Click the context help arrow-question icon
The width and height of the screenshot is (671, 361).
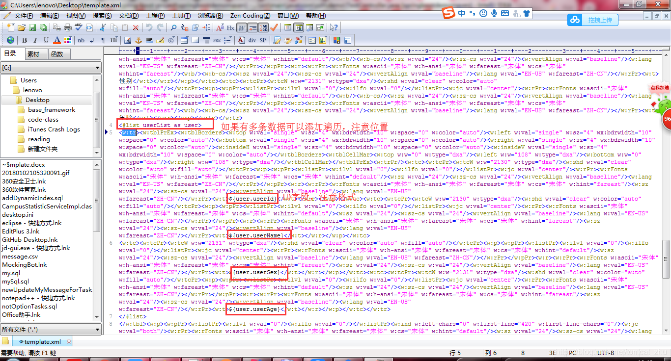pos(334,27)
